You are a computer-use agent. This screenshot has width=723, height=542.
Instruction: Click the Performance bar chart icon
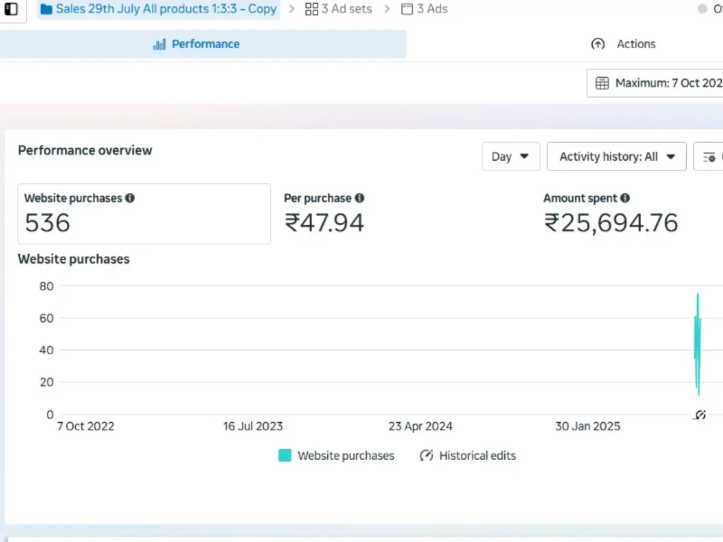159,45
